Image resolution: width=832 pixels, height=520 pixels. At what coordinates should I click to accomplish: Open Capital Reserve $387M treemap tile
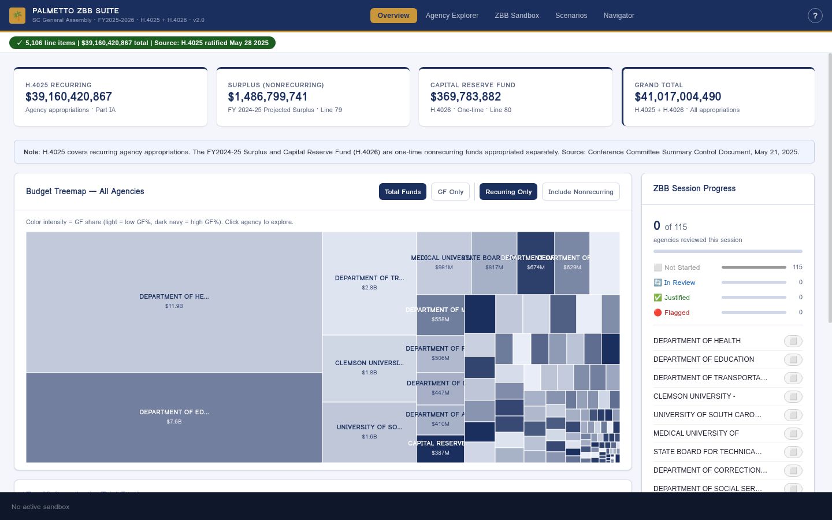pos(440,448)
